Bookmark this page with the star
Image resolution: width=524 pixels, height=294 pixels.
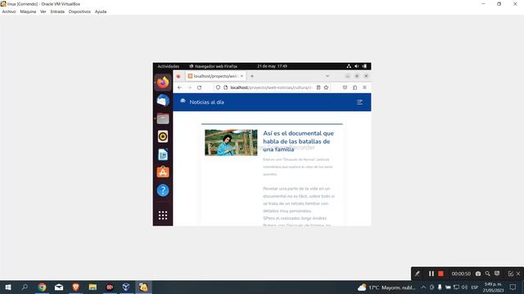(x=326, y=87)
